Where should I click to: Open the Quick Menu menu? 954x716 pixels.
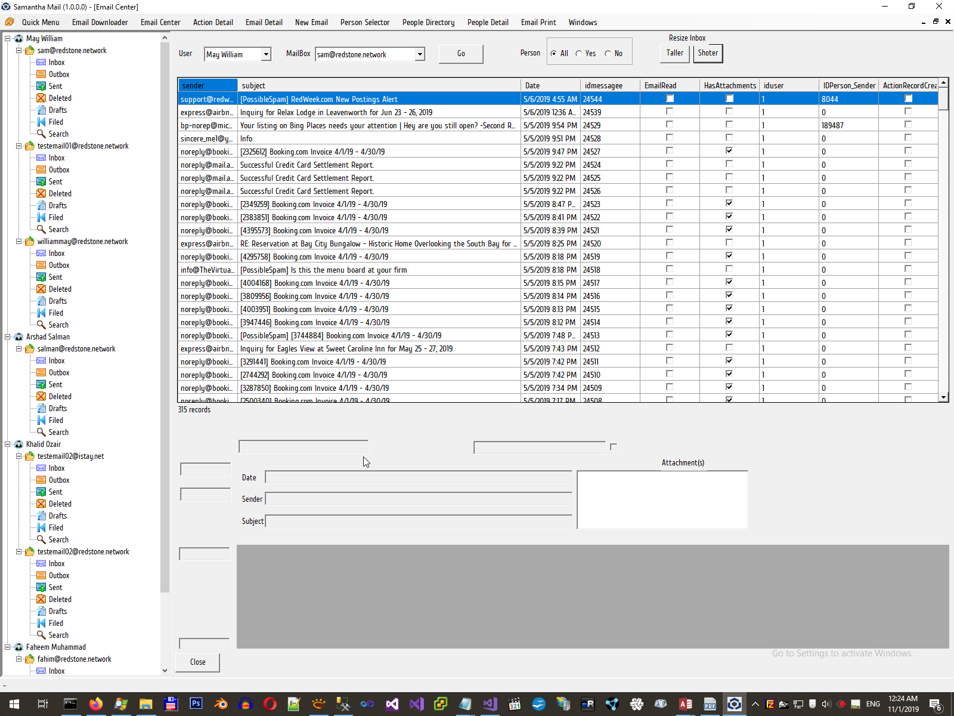click(41, 22)
